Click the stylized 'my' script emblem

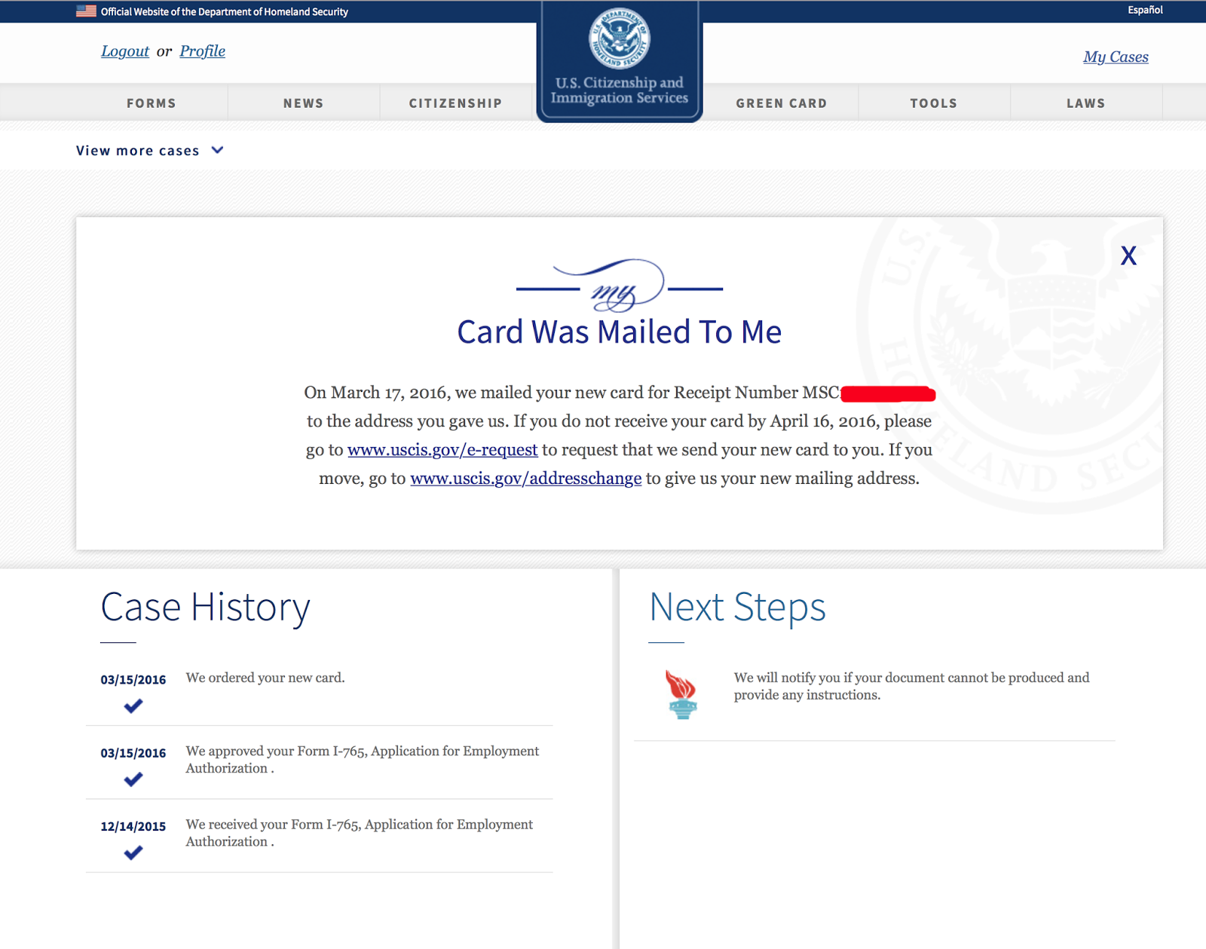(x=620, y=286)
